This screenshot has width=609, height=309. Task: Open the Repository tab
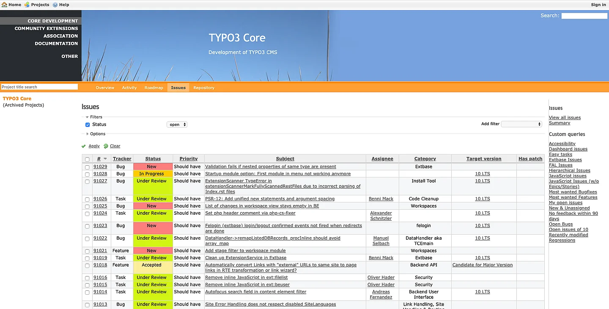(204, 88)
